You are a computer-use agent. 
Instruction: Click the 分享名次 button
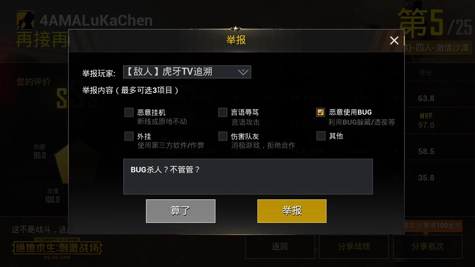[x=428, y=246]
